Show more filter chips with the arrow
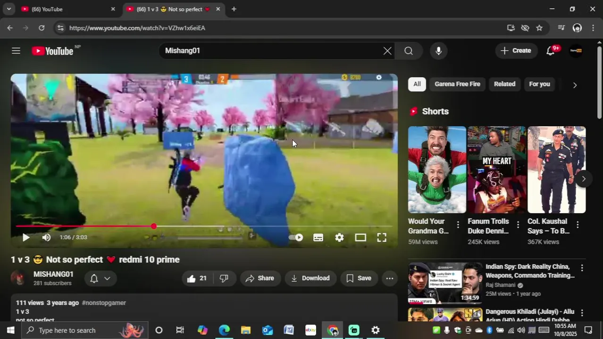This screenshot has width=603, height=339. tap(575, 85)
